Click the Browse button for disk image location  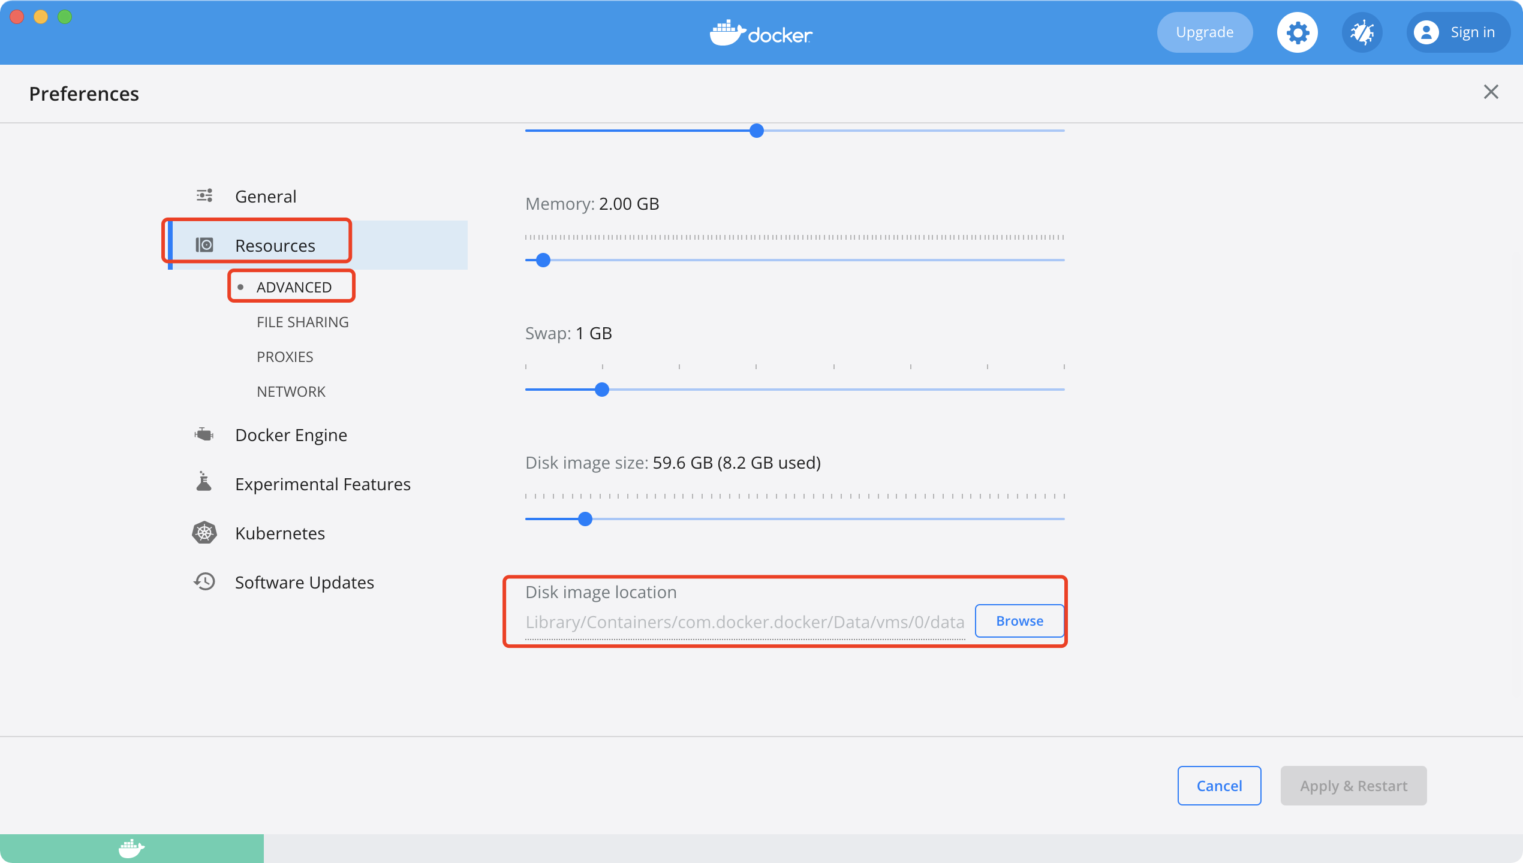1019,621
